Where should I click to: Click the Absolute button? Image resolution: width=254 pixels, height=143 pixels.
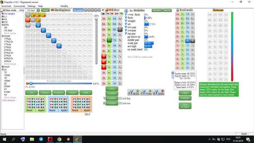pyautogui.click(x=157, y=11)
